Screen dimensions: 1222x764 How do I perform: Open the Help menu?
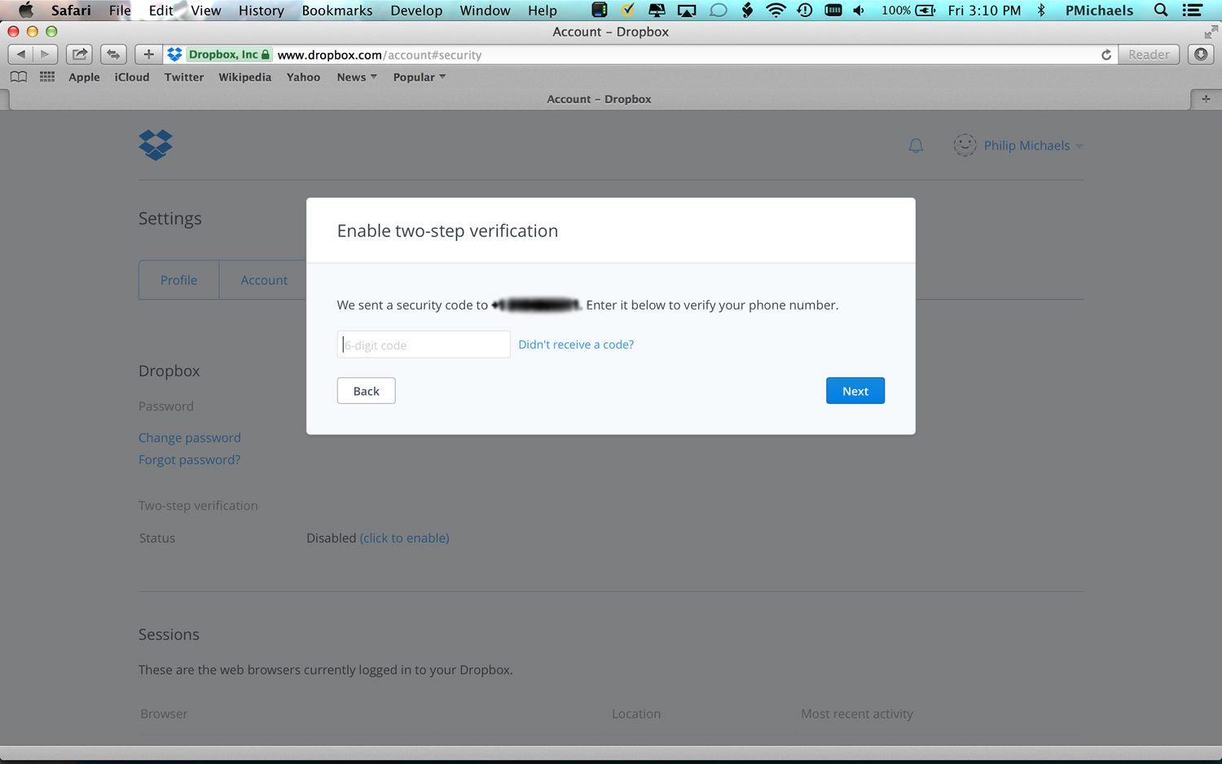pos(542,10)
